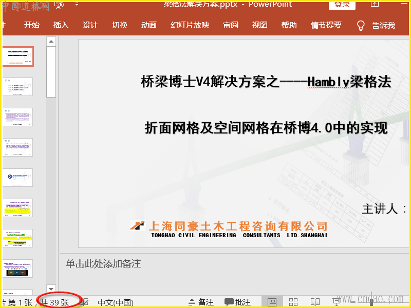Toggle the 备注 notes pane button

pos(201,302)
